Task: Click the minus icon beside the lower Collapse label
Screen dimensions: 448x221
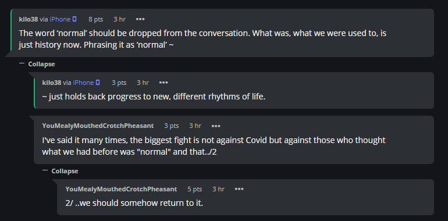Action: coord(45,170)
